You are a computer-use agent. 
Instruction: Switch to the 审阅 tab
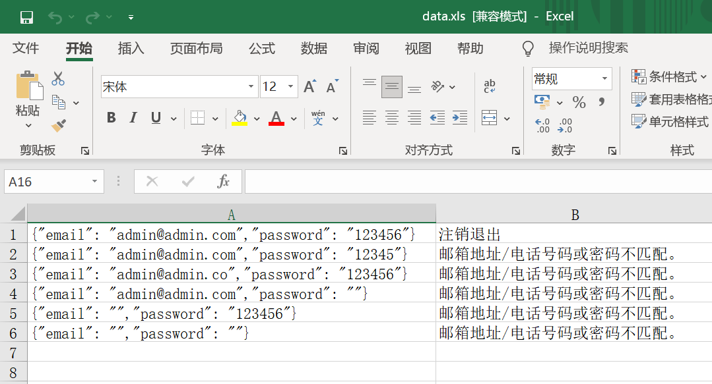point(366,48)
